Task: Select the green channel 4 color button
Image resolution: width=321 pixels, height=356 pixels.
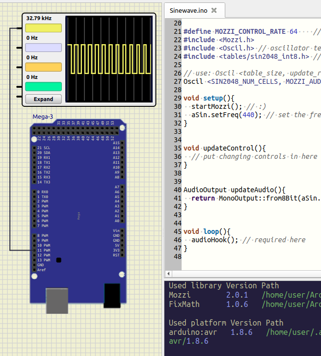Action: 43,87
